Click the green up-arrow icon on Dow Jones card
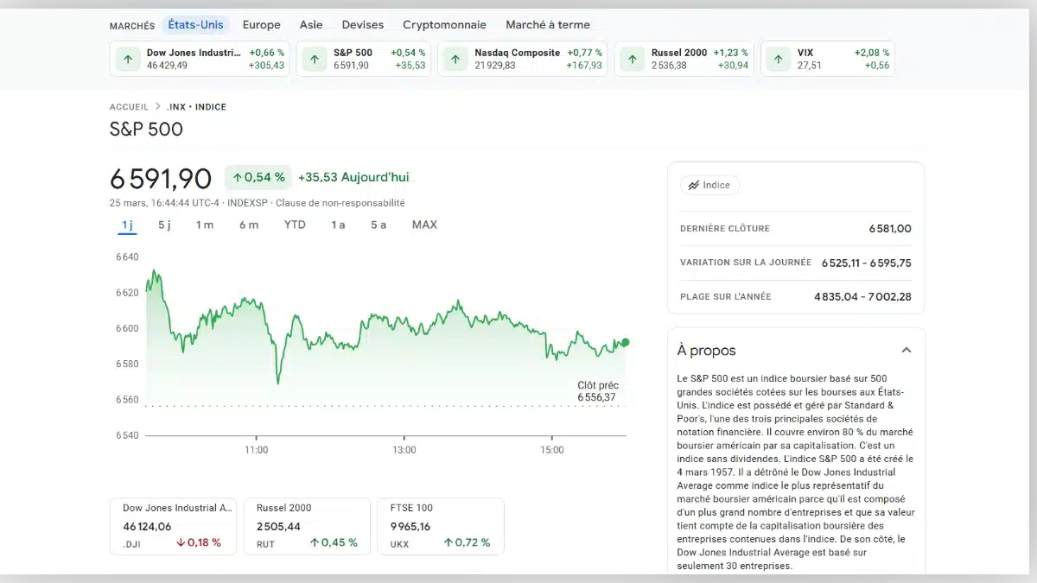Image resolution: width=1037 pixels, height=583 pixels. pos(128,59)
